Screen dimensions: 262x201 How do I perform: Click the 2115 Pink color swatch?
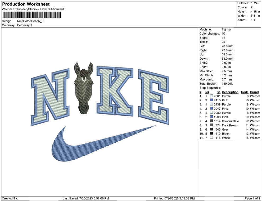pyautogui.click(x=211, y=100)
